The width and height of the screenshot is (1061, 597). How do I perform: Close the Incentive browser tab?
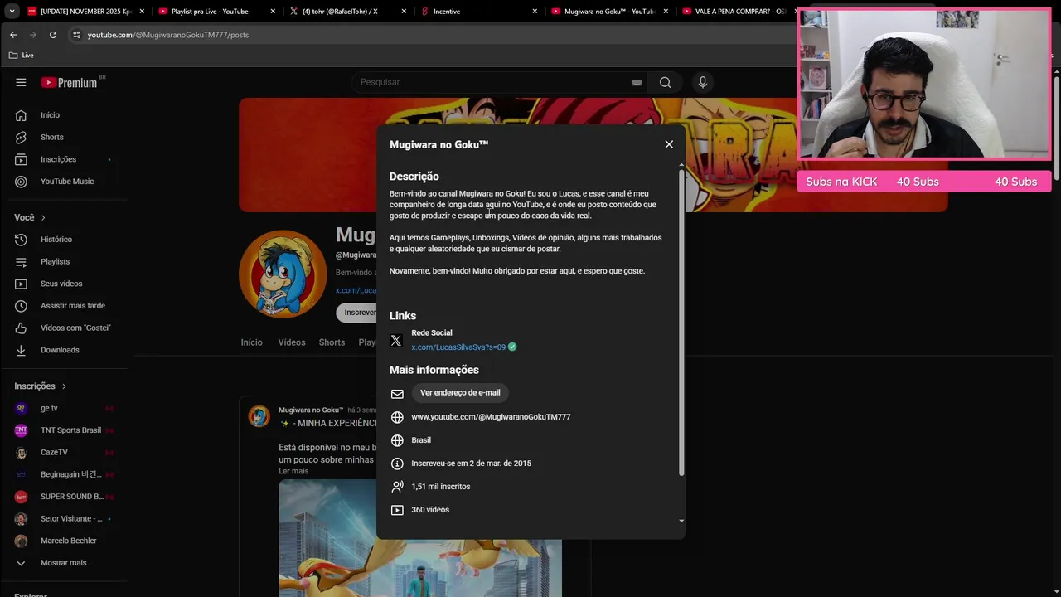coord(535,12)
